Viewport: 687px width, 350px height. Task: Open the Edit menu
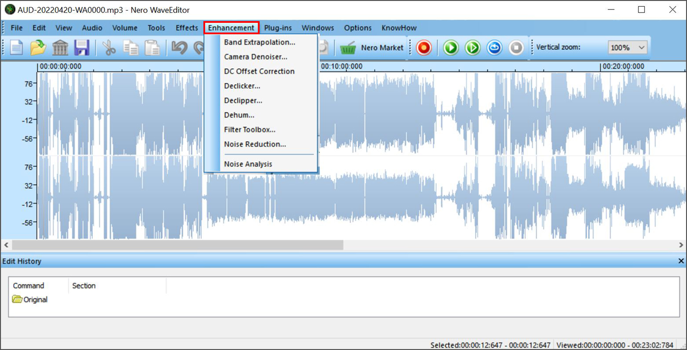click(x=39, y=28)
